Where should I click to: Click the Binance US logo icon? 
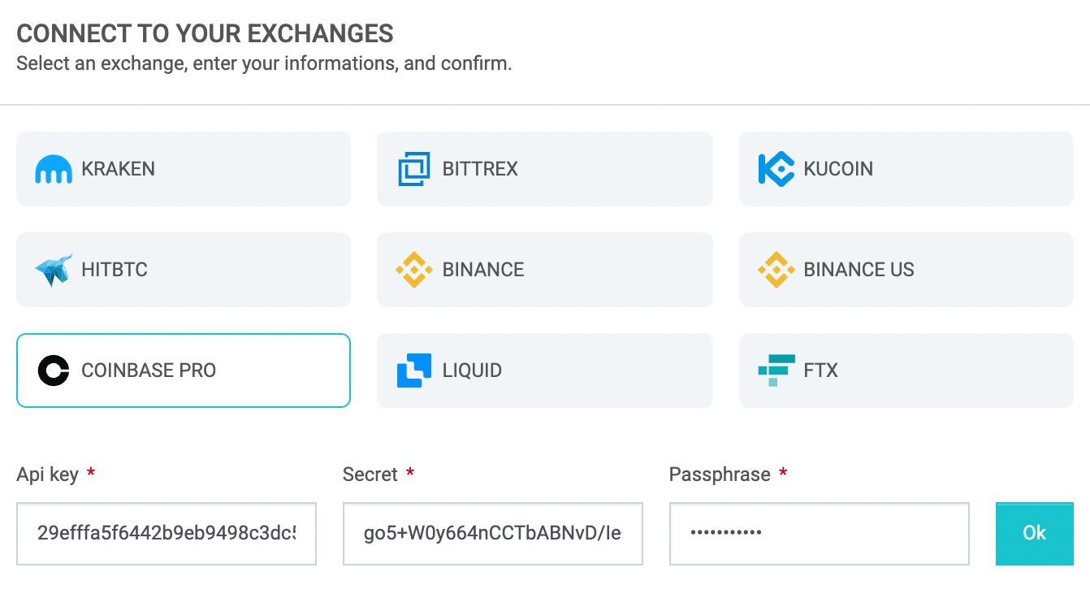(x=776, y=270)
